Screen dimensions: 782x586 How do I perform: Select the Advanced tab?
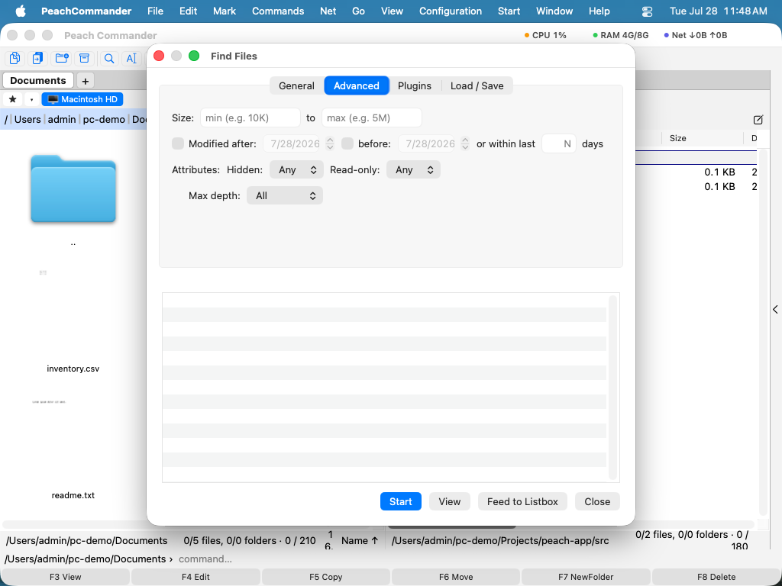click(x=357, y=85)
